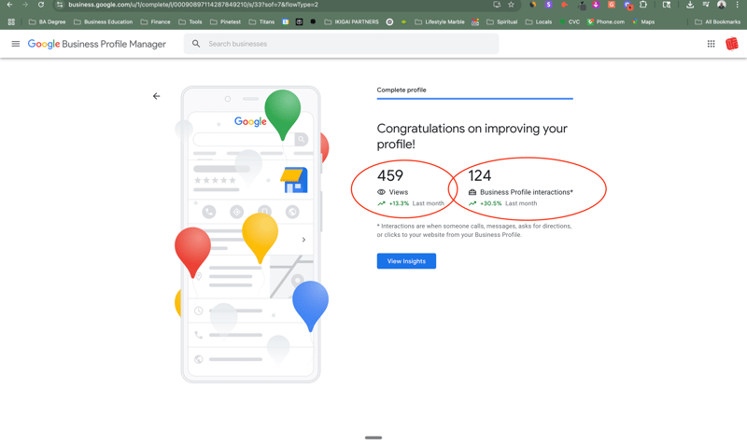Open IKIGAI PARTNERS bookmark folder
747x443 pixels.
352,21
